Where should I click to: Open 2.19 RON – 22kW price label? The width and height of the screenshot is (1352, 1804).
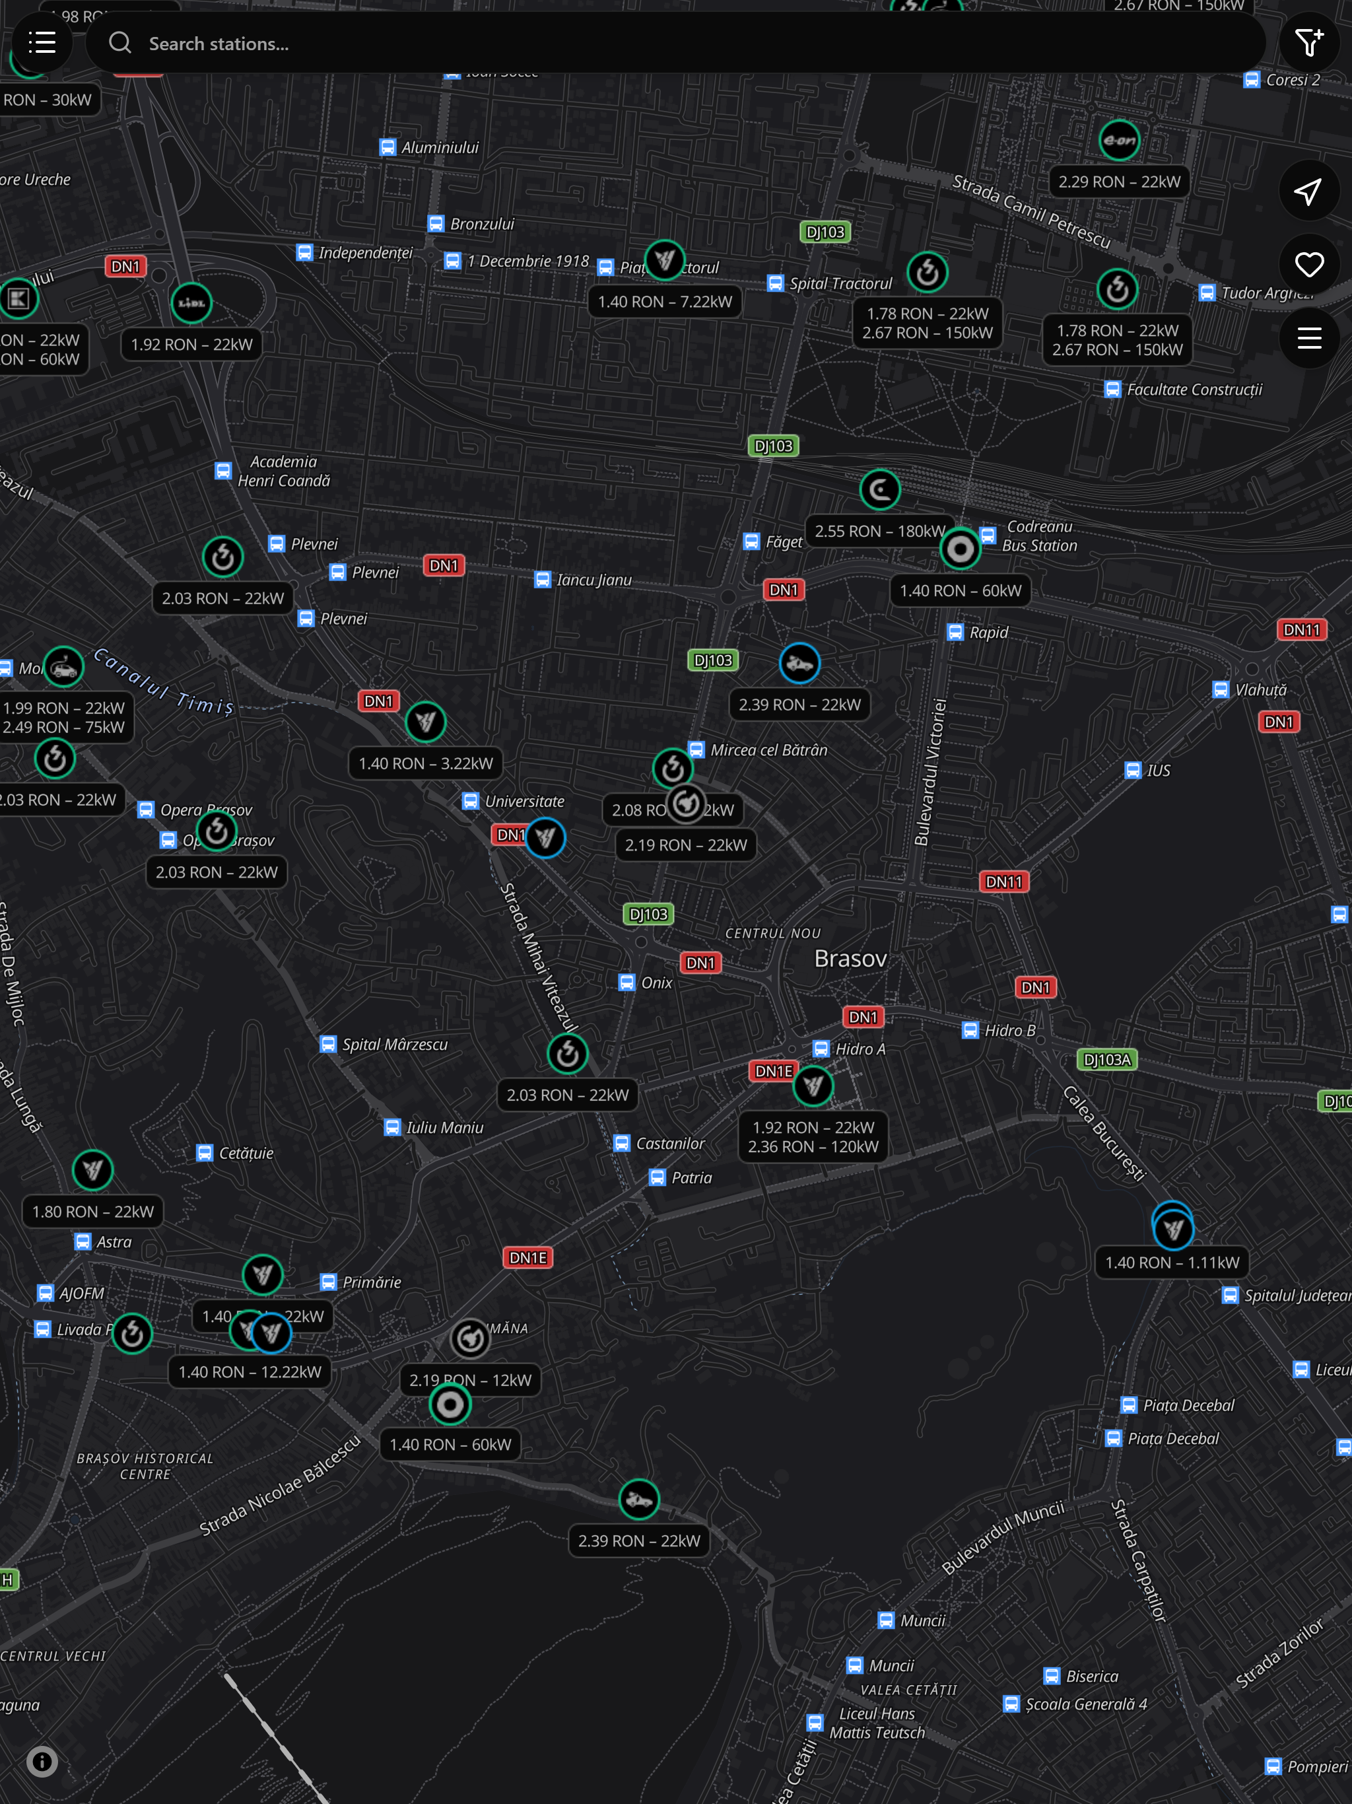pos(686,845)
